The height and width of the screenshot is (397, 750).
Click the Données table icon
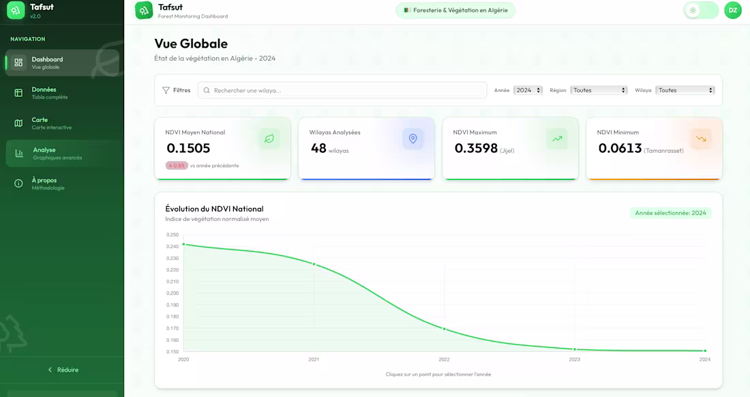pos(18,93)
